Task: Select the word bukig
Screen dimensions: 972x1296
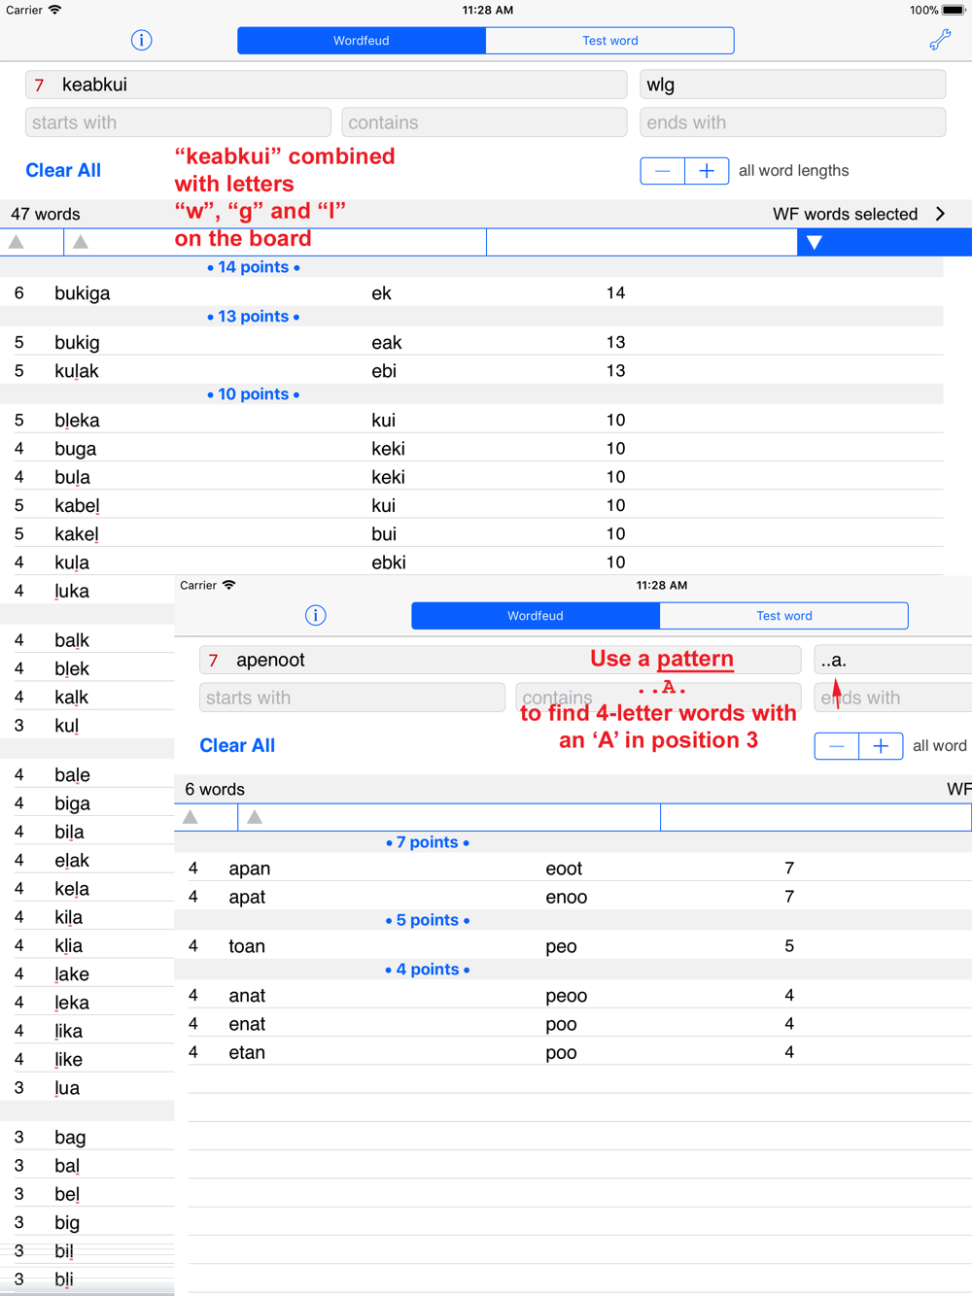Action: [78, 342]
